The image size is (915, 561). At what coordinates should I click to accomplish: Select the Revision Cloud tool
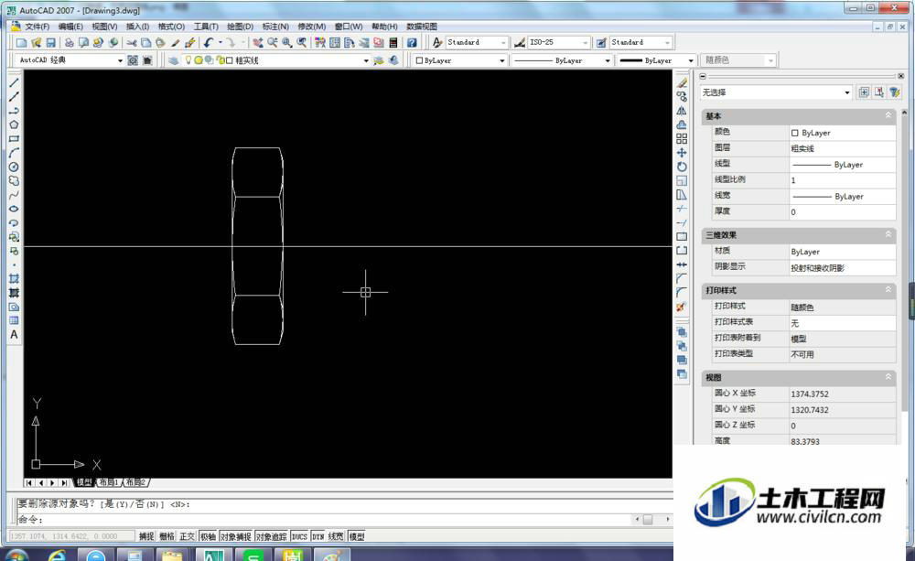tap(14, 181)
